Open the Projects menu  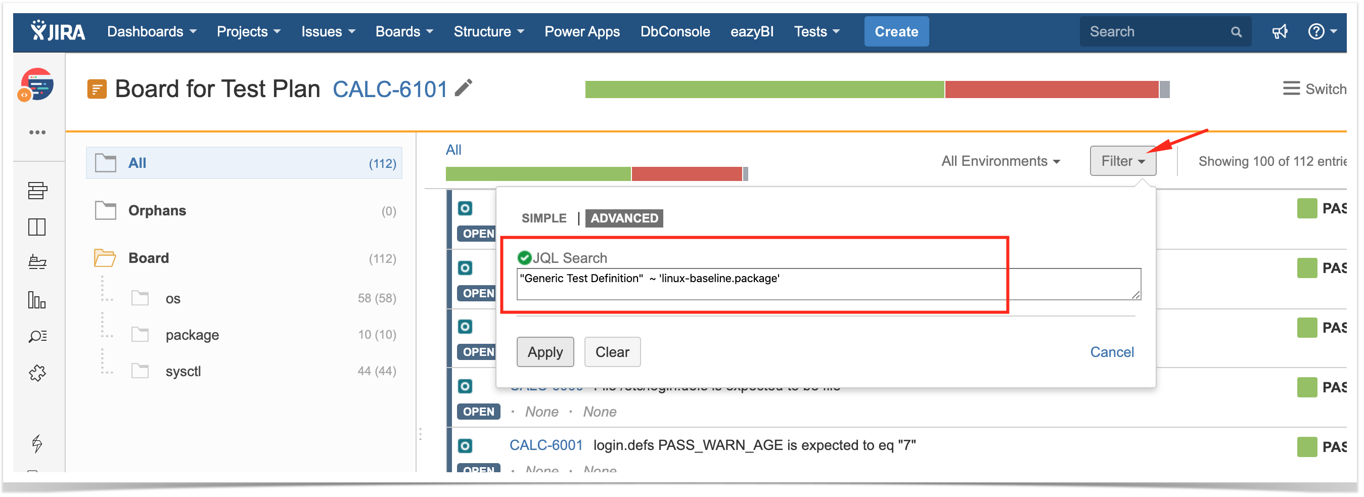click(248, 32)
